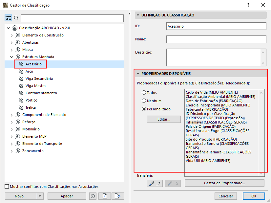
Task: Click the Massa leaf icon
Action: coord(18,50)
